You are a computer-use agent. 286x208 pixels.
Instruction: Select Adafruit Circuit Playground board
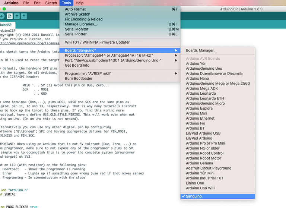pos(209,168)
